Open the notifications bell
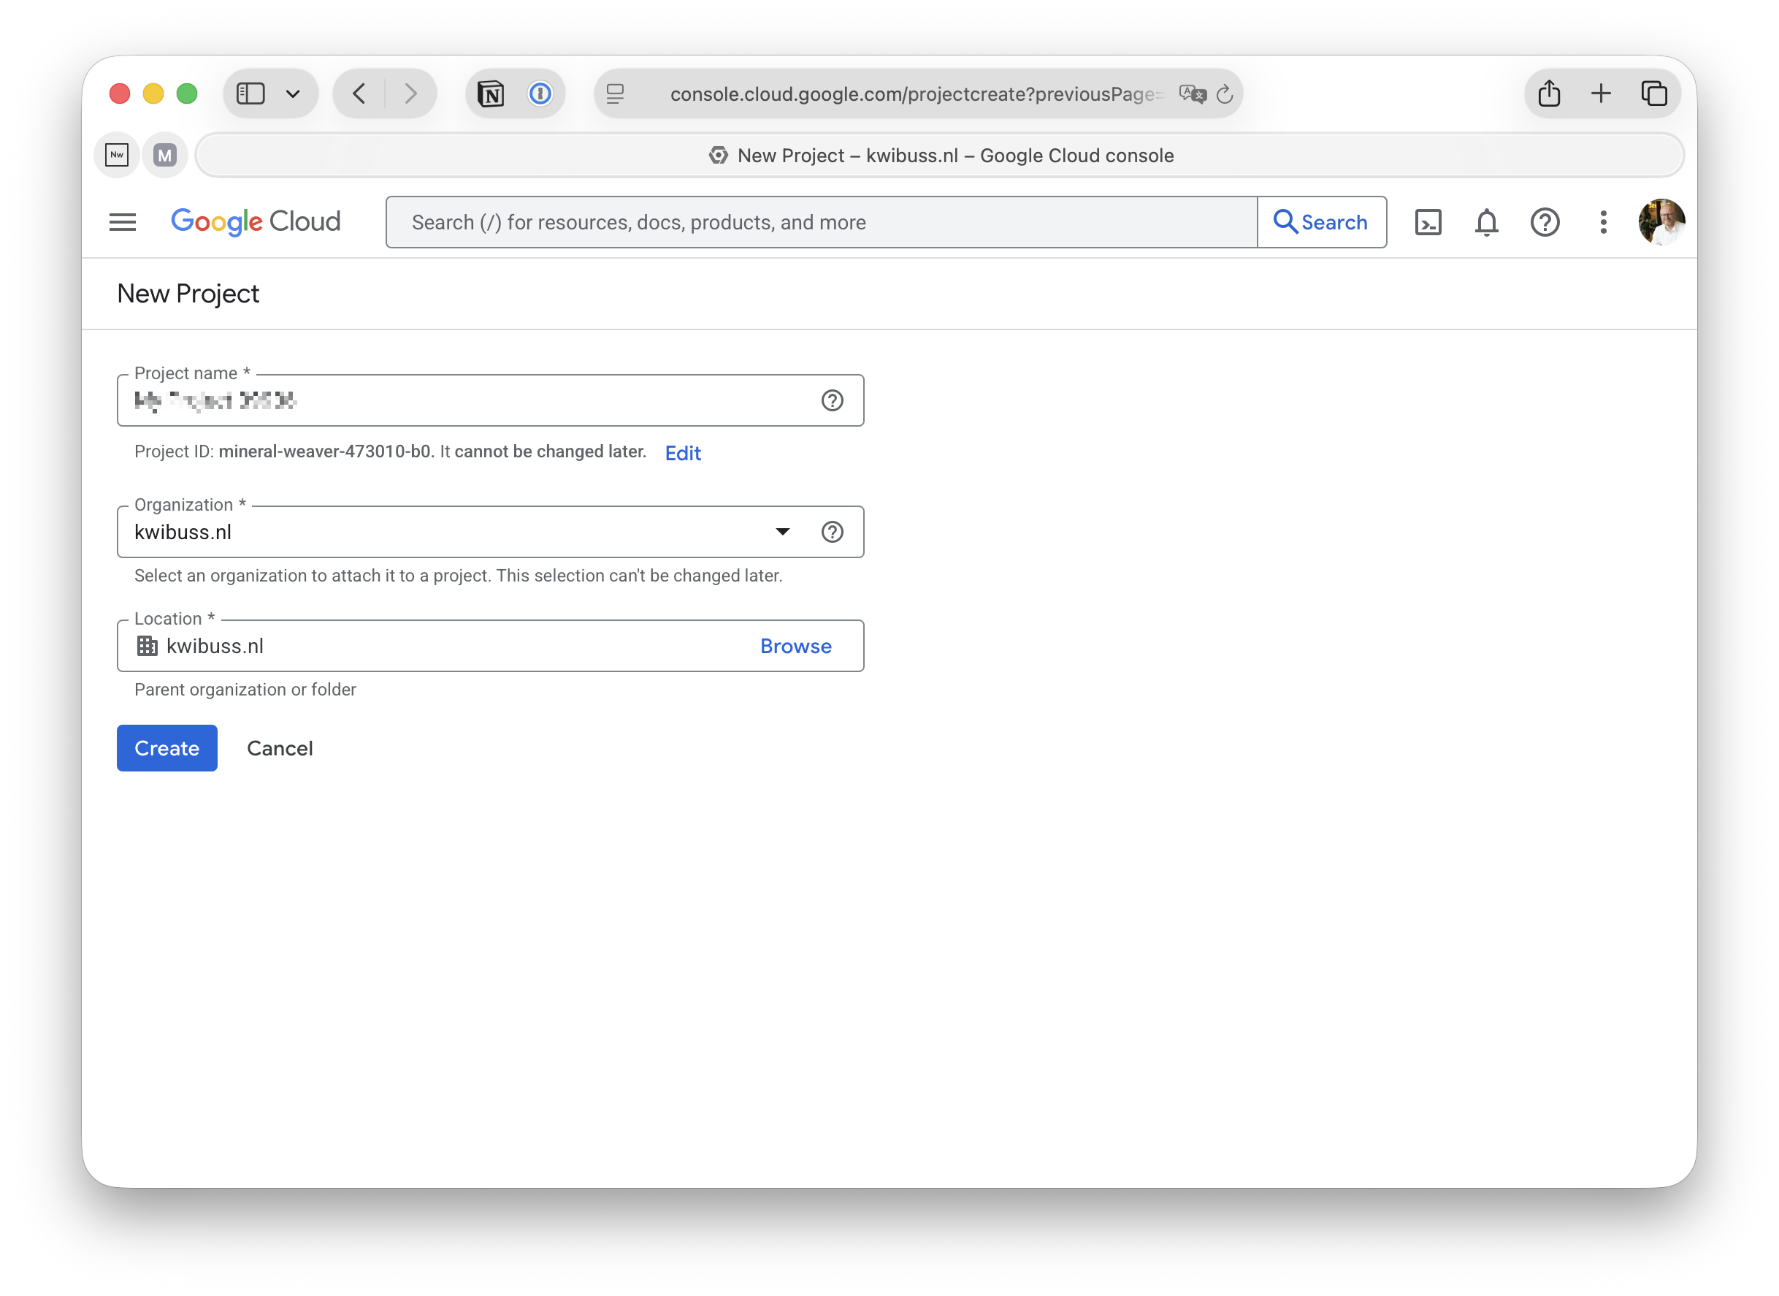1779x1296 pixels. click(x=1485, y=222)
